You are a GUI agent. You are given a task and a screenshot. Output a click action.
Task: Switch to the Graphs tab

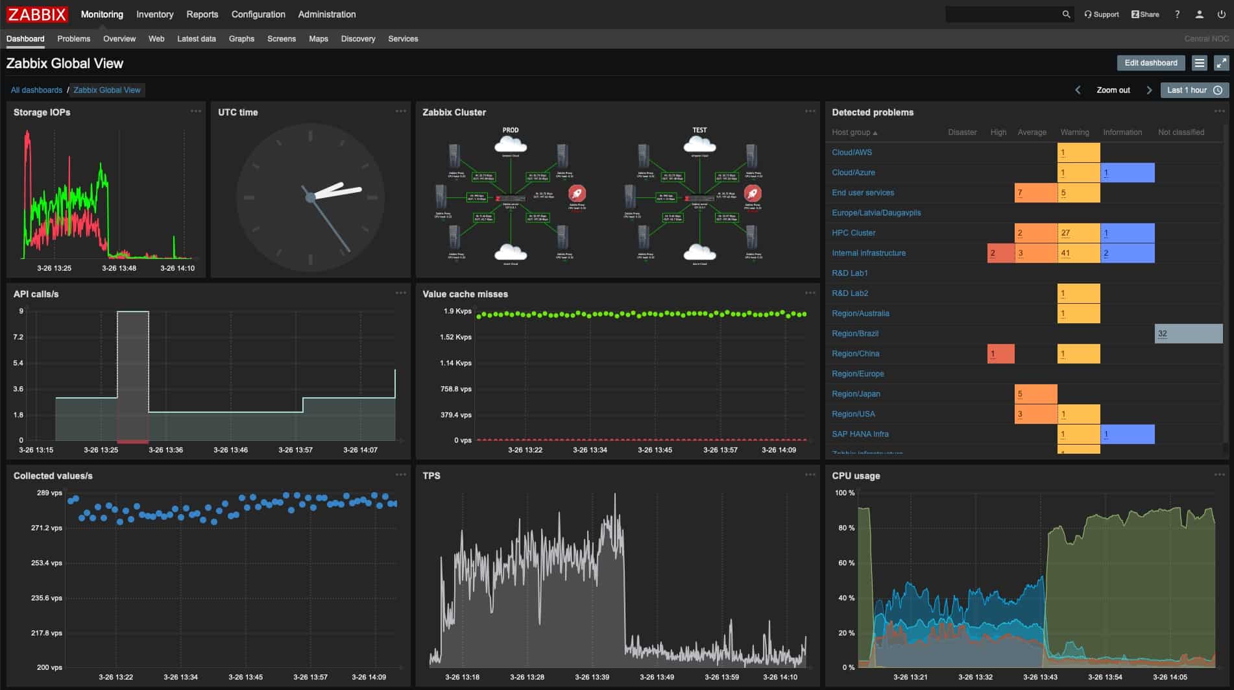tap(241, 39)
